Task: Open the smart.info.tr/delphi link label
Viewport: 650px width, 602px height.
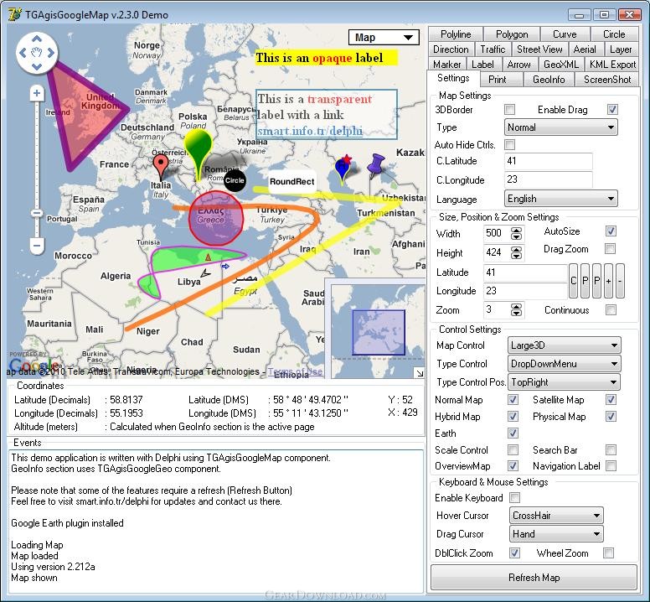Action: [310, 131]
